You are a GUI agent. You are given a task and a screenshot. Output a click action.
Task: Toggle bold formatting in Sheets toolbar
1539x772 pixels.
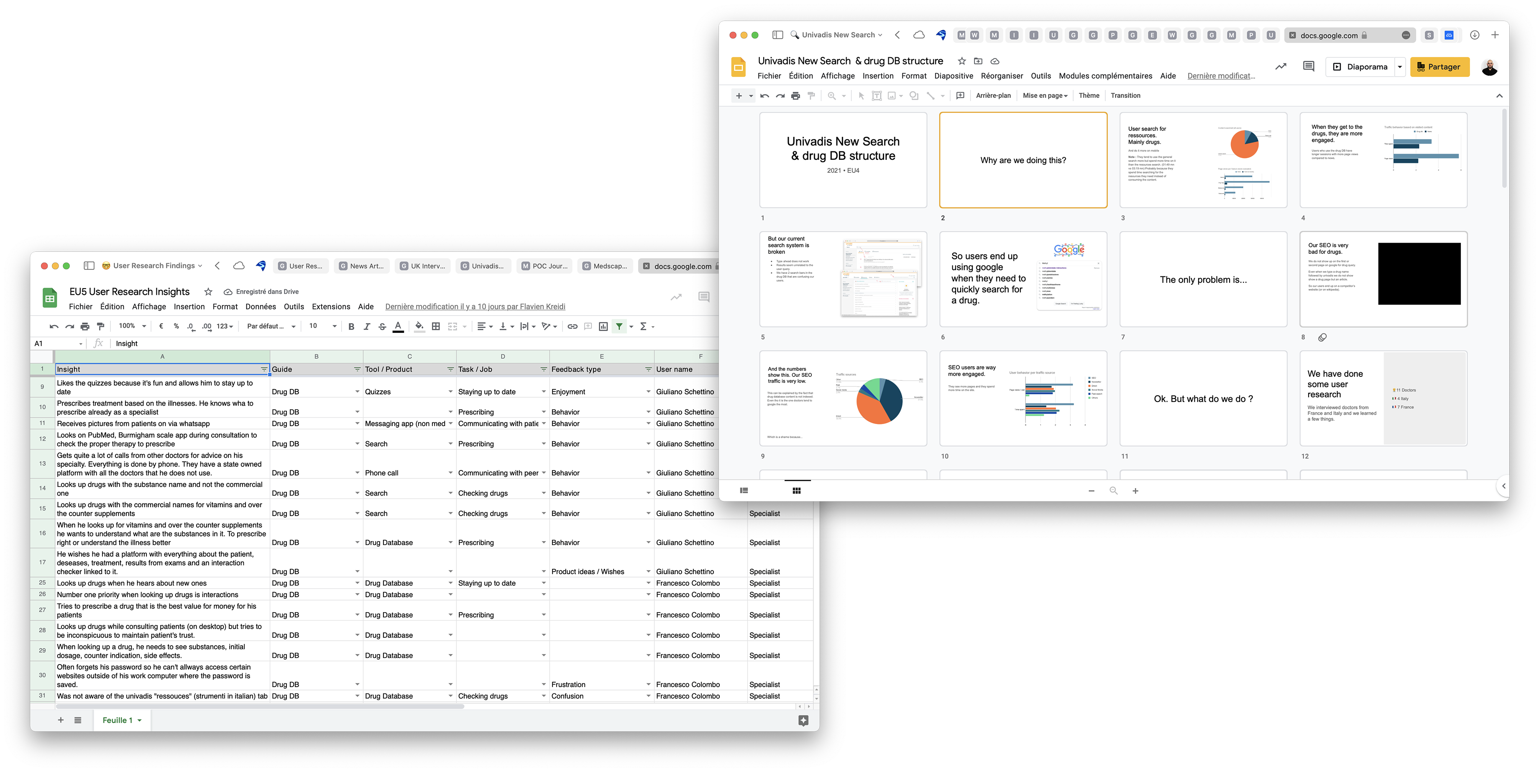[x=351, y=326]
